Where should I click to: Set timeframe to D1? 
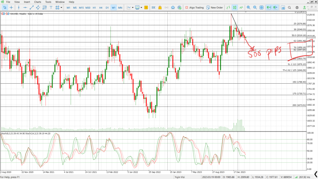107,7
